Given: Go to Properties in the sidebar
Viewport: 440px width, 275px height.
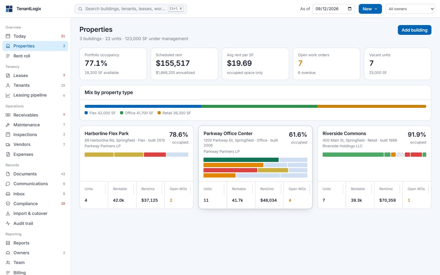Looking at the screenshot, I should point(35,46).
